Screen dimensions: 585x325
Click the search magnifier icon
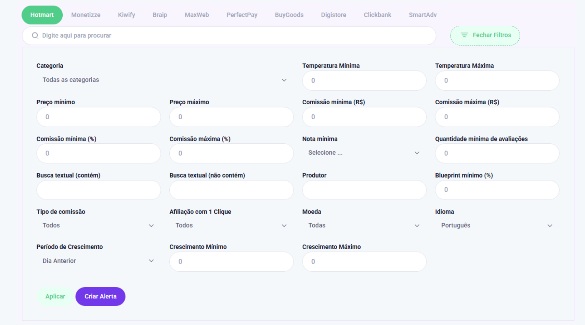pos(35,35)
